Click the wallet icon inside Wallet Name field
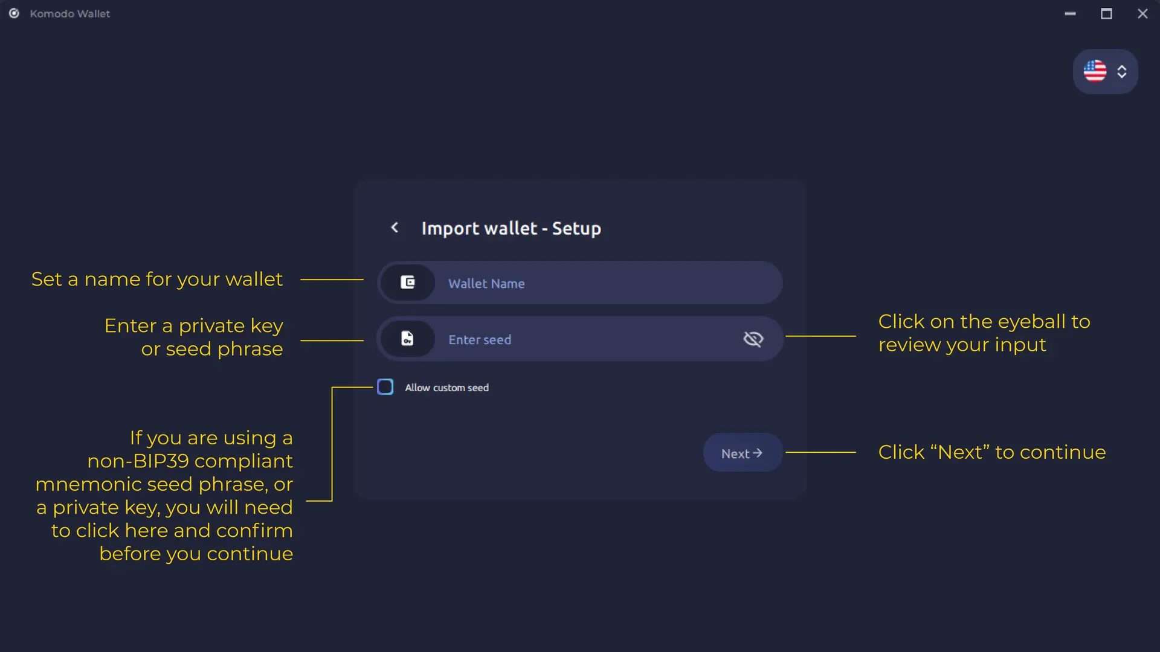This screenshot has width=1160, height=652. (x=408, y=282)
